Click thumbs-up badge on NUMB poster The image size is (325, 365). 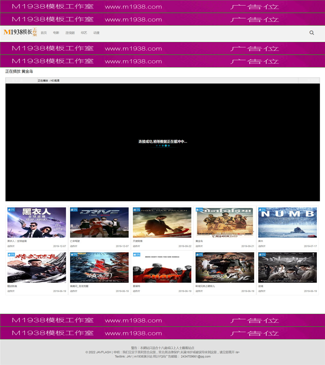(x=262, y=209)
